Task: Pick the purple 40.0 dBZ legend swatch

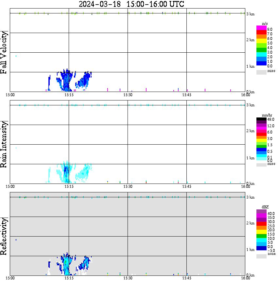Action: (x=261, y=212)
